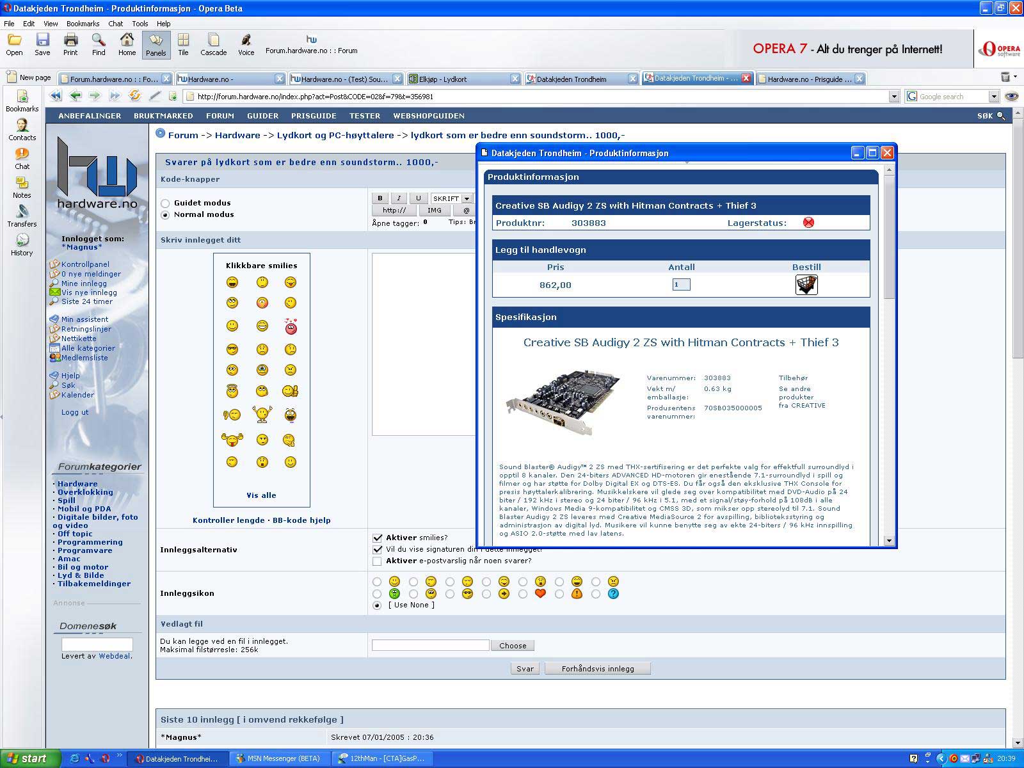Open the Notes panel icon
Viewport: 1024px width, 768px height.
(x=22, y=187)
